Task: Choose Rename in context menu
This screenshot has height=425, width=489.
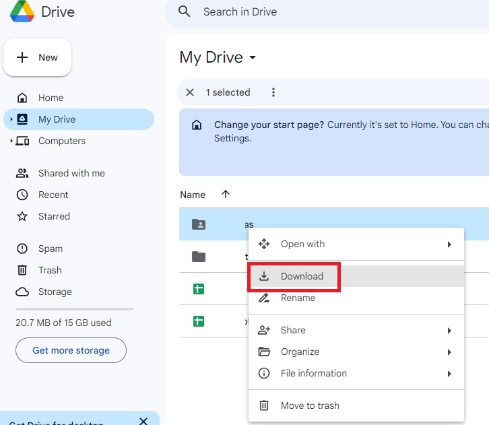Action: tap(356, 298)
